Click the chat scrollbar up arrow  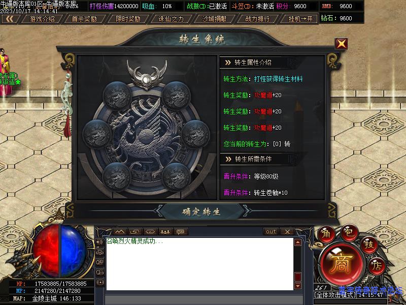pos(298,242)
